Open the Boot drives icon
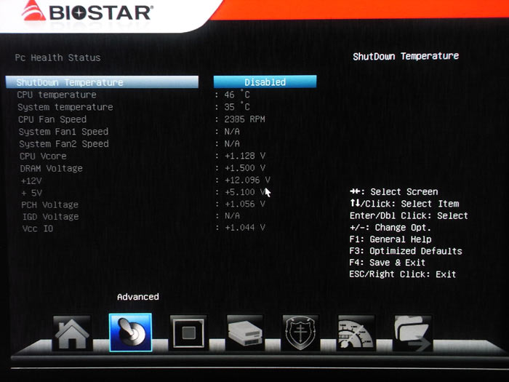The height and width of the screenshot is (382, 509). pos(244,333)
